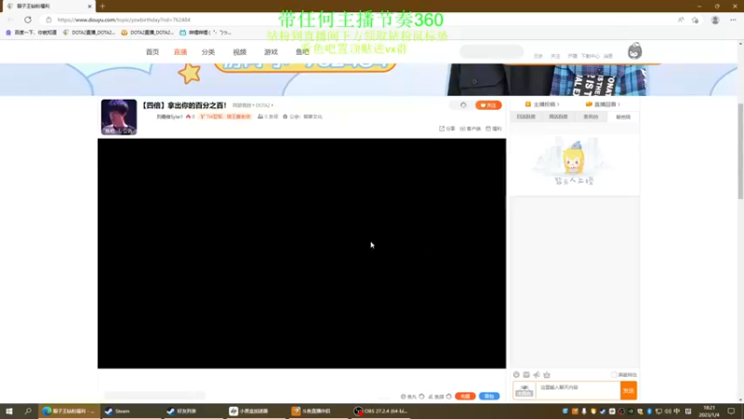
Task: Expand the 直播回看 link
Action: pos(603,104)
